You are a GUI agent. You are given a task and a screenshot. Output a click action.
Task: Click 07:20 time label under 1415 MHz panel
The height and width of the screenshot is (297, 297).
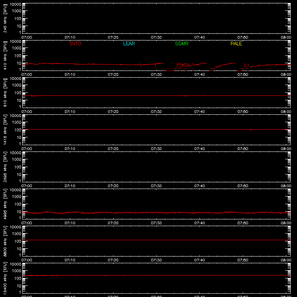pyautogui.click(x=113, y=149)
